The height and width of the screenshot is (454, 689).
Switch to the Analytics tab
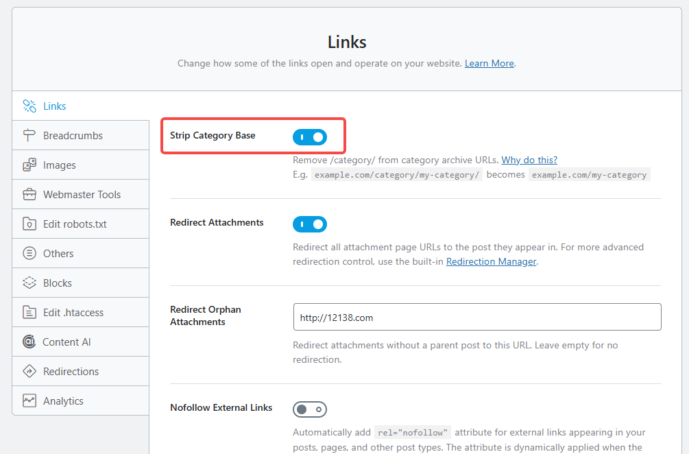[x=63, y=400]
